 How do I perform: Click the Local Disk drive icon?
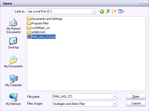point(30,11)
